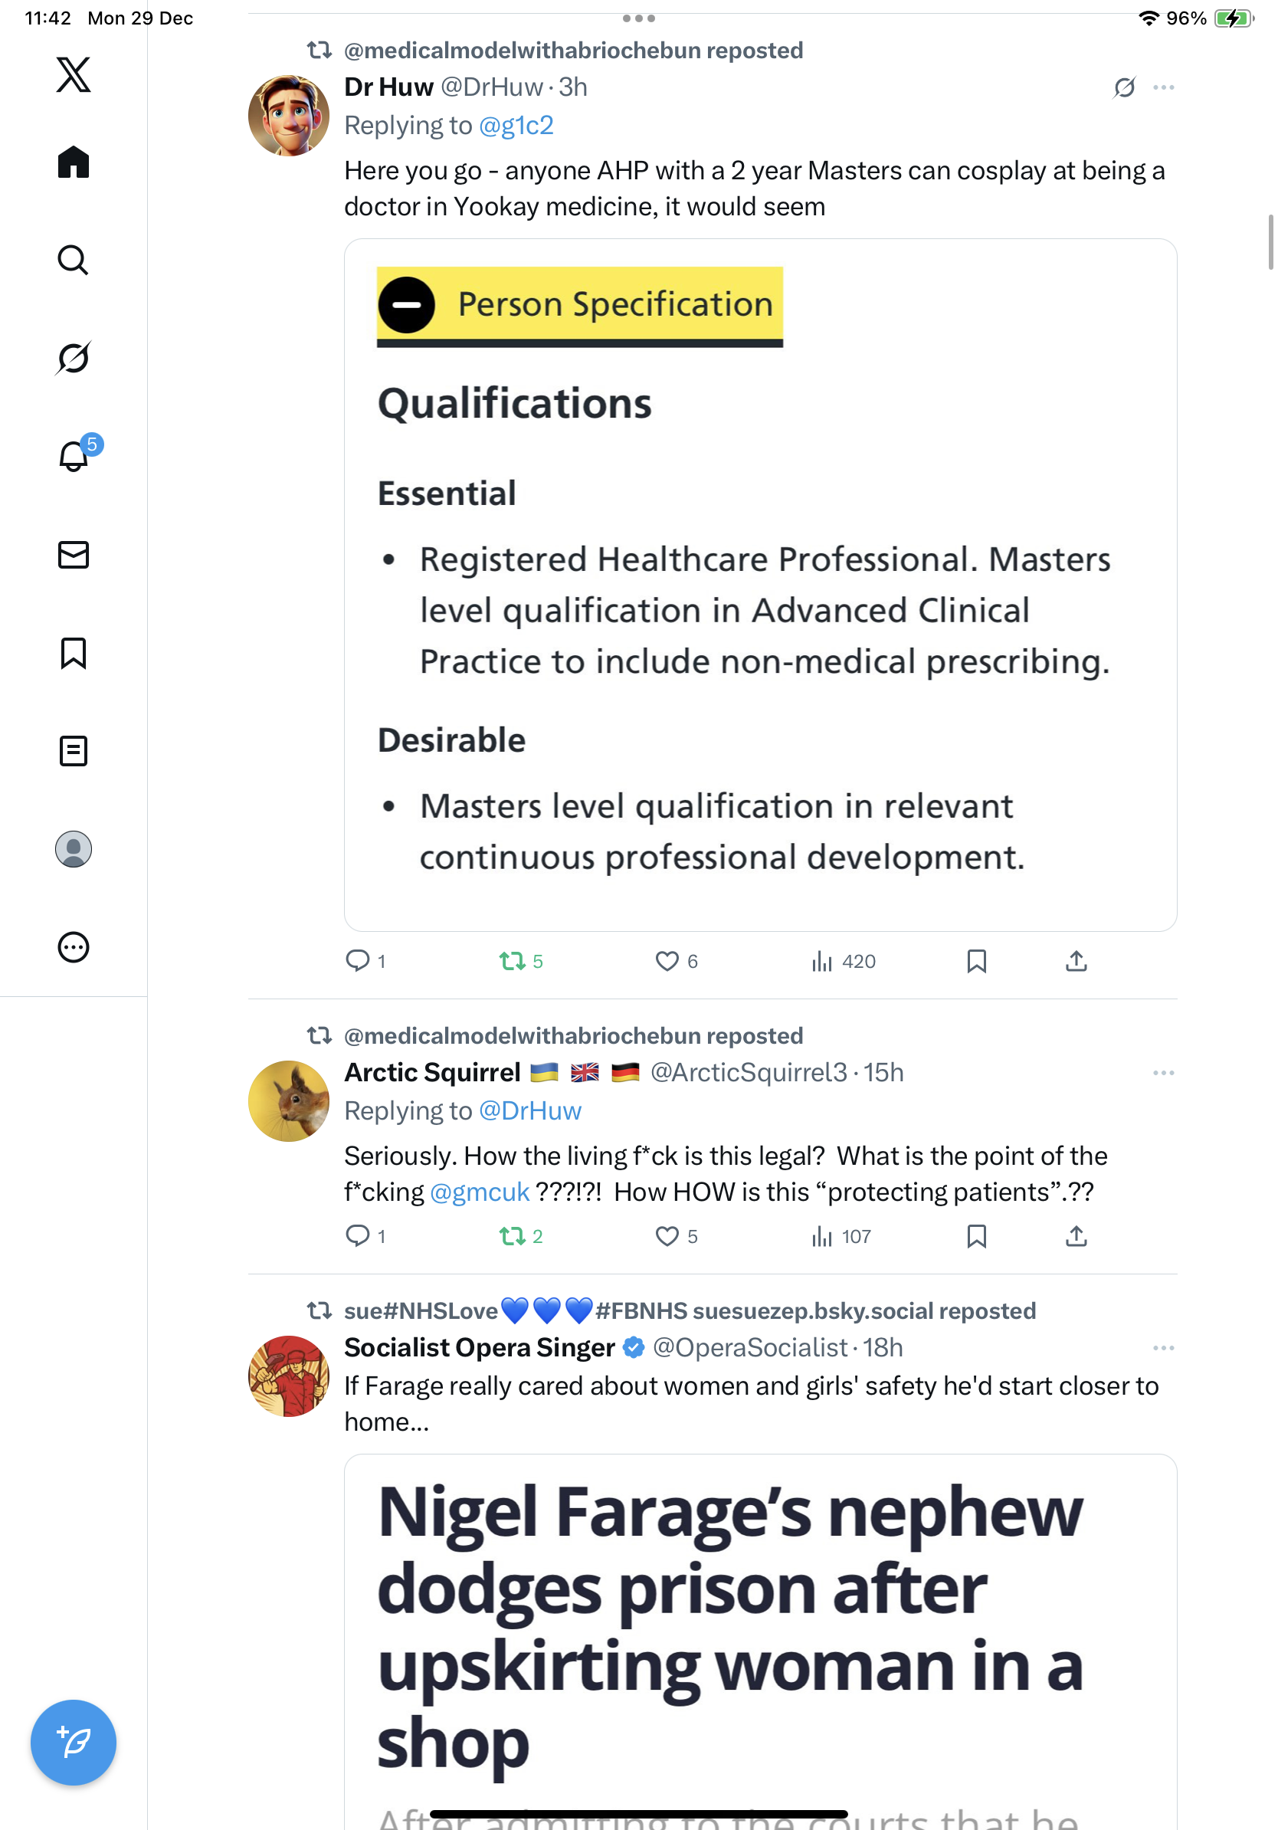Open Lists icon in sidebar
This screenshot has width=1278, height=1830.
(x=74, y=751)
